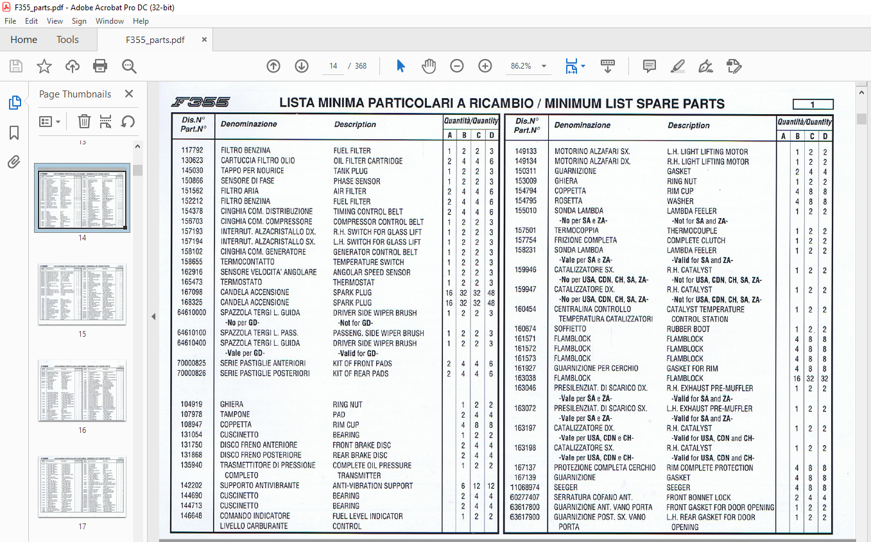
Task: Open the File menu
Action: tap(10, 21)
